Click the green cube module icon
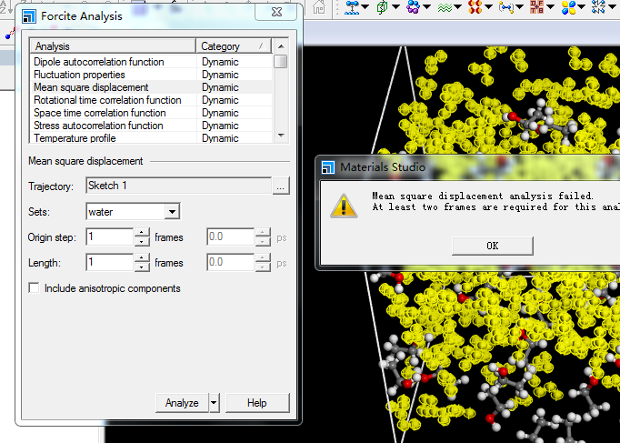Screen dimensions: 620x443 point(382,7)
